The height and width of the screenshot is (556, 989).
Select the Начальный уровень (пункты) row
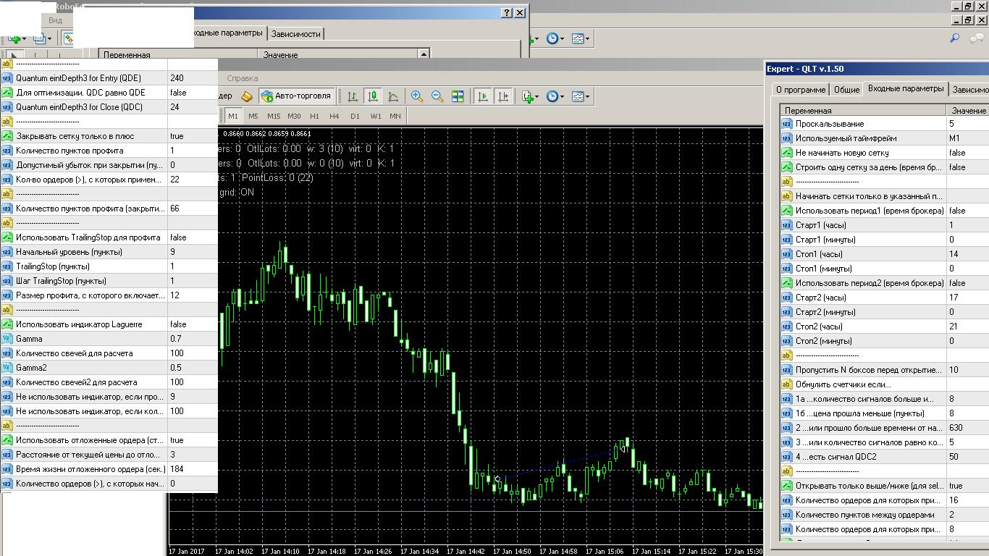(x=109, y=252)
